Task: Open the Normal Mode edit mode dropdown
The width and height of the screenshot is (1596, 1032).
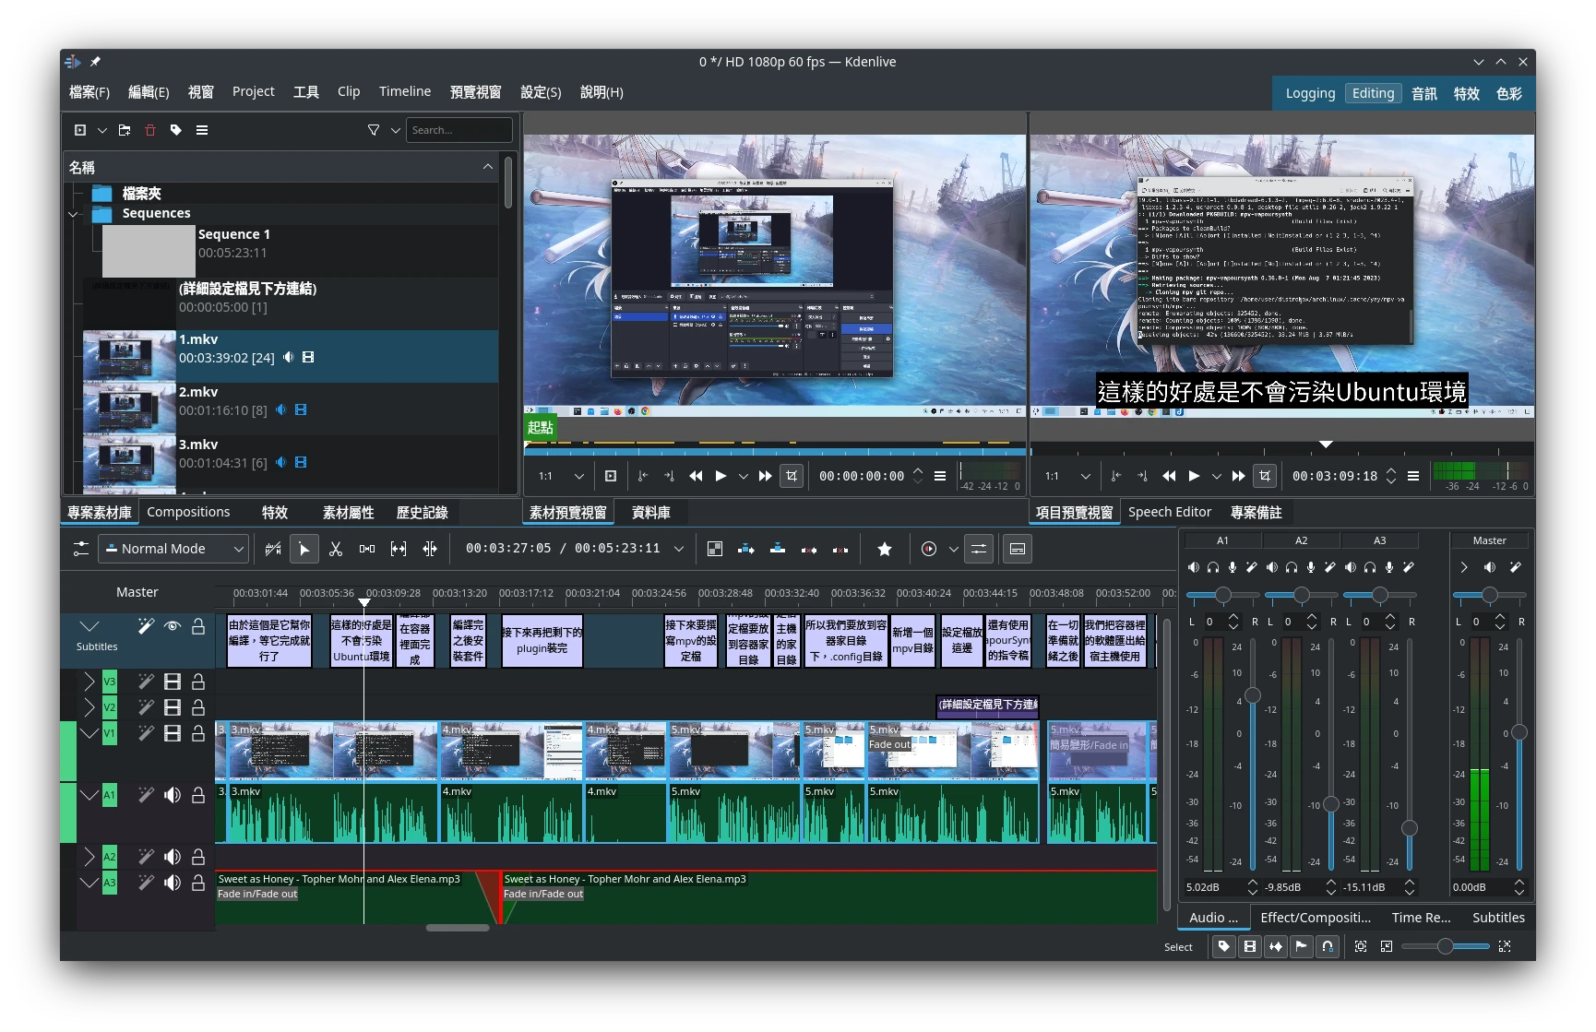Action: (173, 549)
